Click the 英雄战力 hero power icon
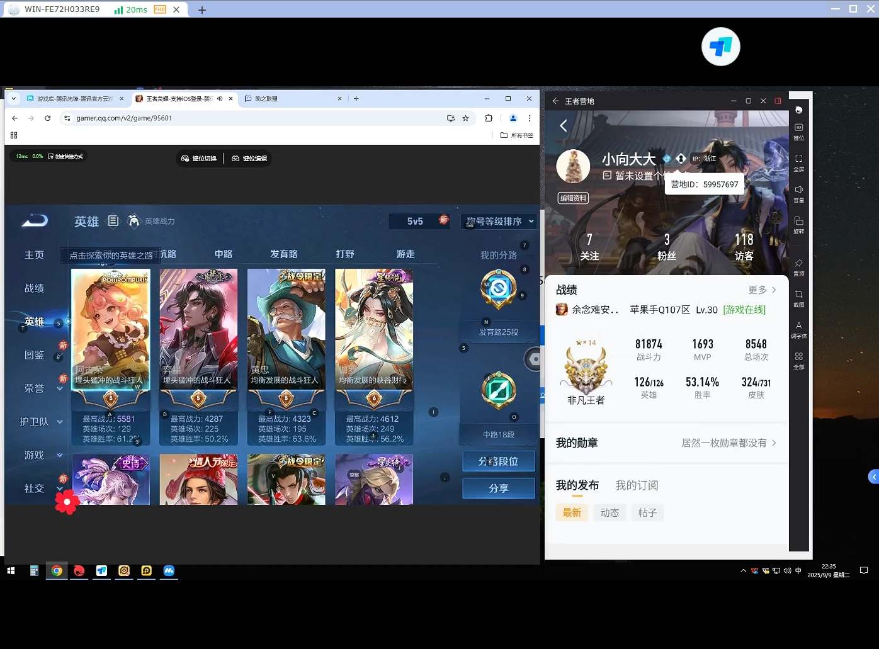The height and width of the screenshot is (649, 879). click(133, 221)
